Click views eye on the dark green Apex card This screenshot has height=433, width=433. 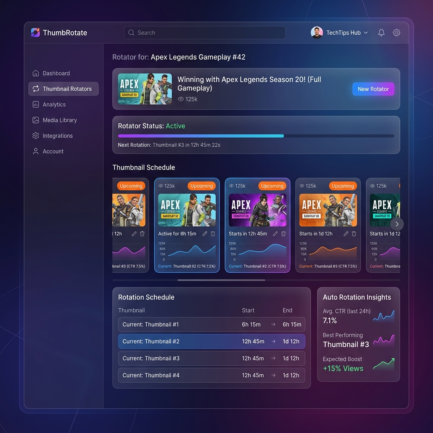tap(373, 186)
